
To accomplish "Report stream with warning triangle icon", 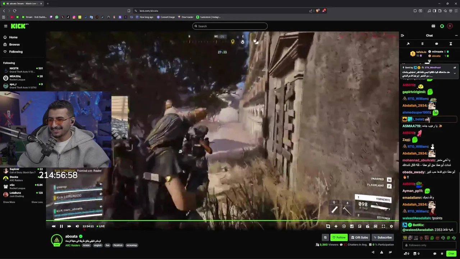I will (382, 252).
